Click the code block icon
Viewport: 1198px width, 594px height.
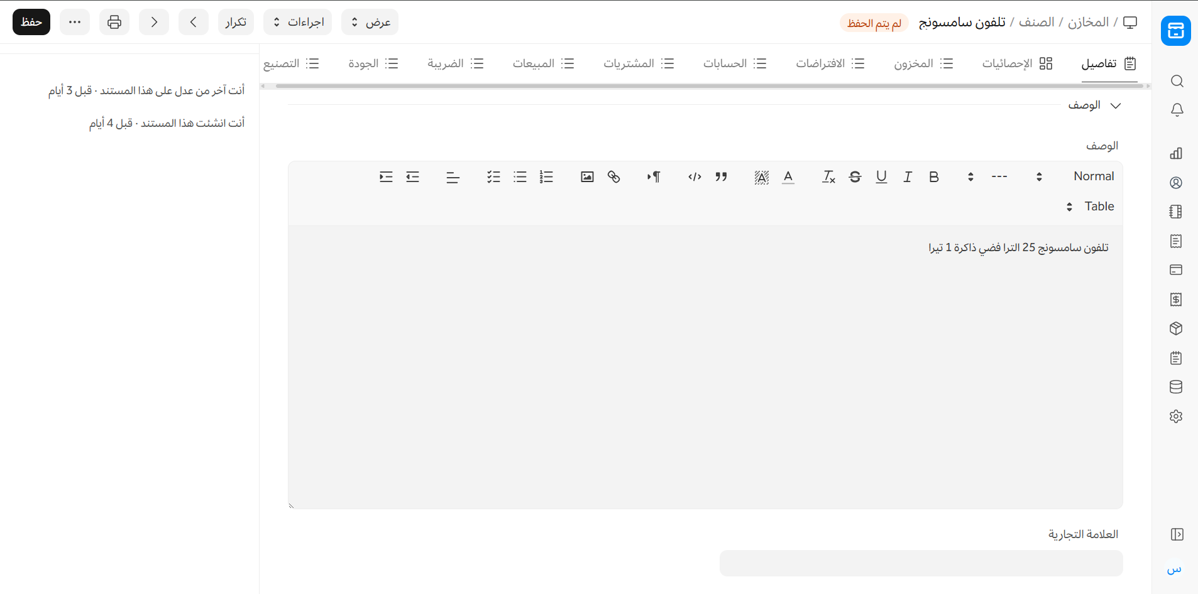(x=695, y=177)
